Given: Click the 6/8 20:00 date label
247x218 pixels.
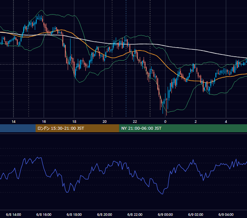Looking at the screenshot, I should pos(105,214).
